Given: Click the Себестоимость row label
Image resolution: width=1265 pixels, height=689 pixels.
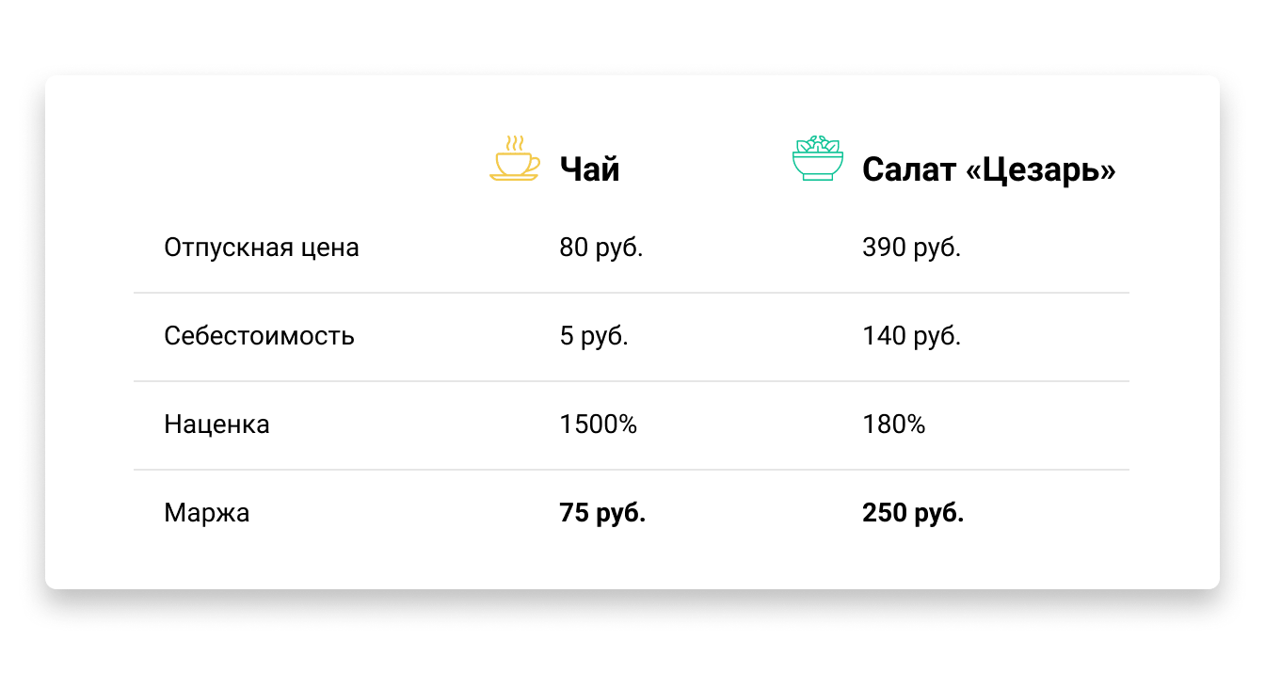Looking at the screenshot, I should coord(259,336).
